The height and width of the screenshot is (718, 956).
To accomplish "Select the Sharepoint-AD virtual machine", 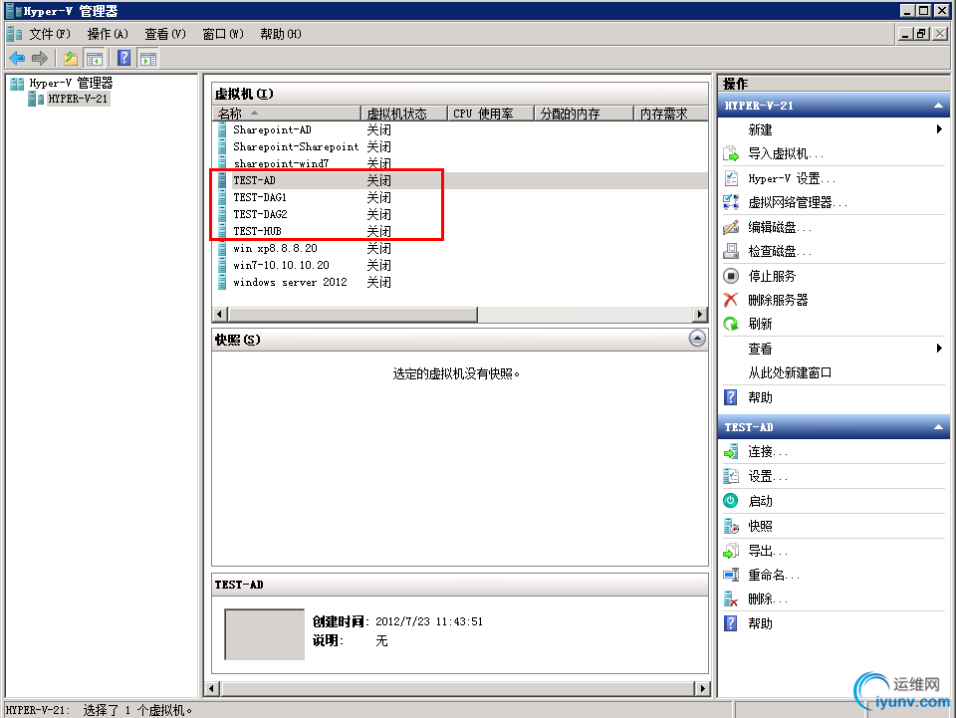I will click(272, 129).
